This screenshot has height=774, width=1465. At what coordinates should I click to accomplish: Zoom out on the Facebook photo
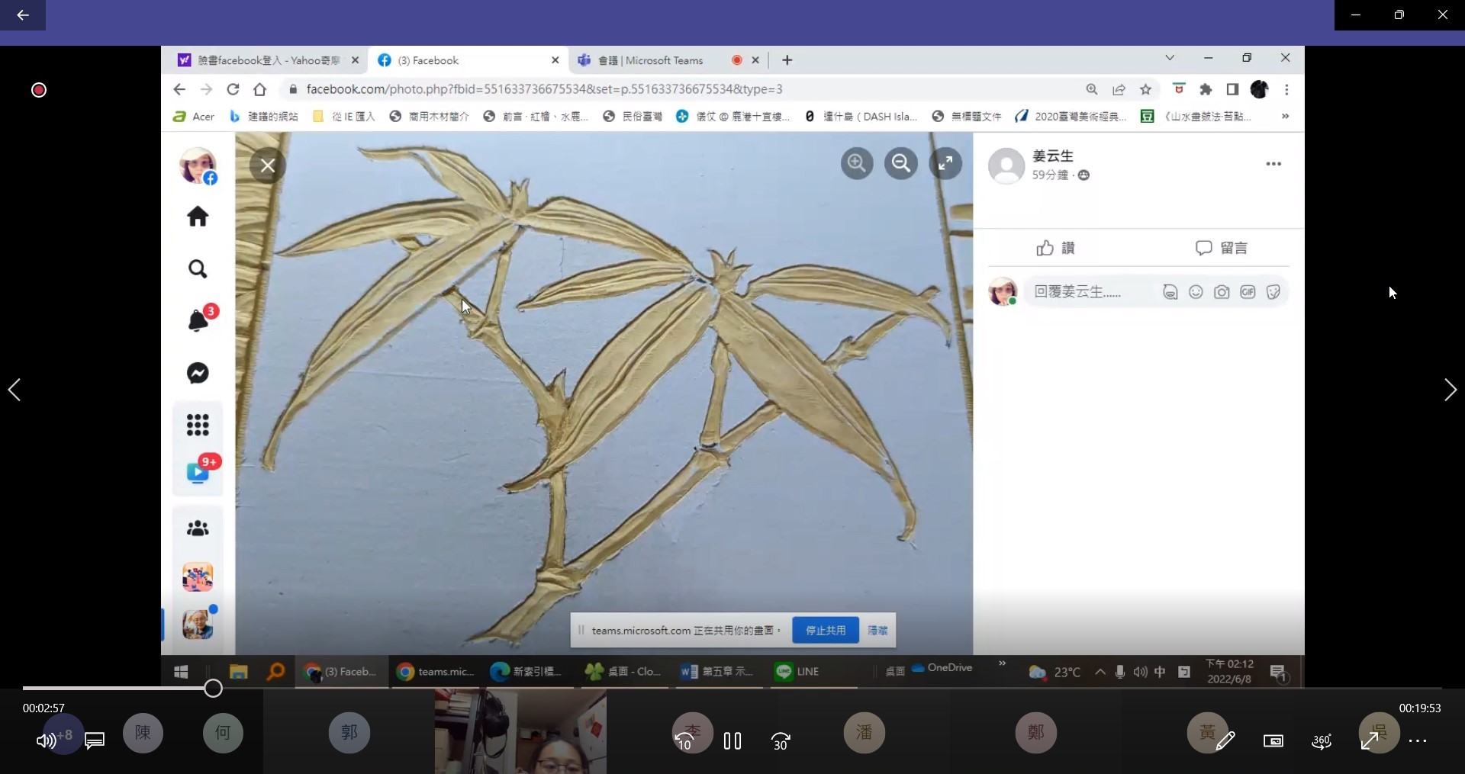click(901, 163)
